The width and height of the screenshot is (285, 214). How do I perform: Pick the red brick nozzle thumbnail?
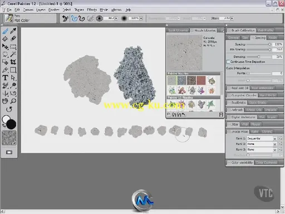click(201, 80)
